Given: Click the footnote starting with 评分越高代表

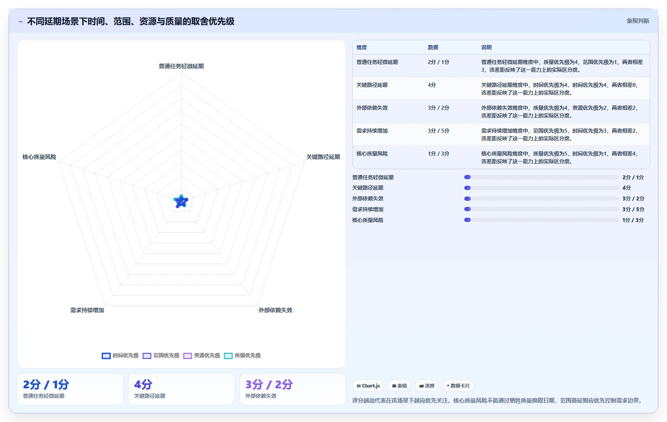Looking at the screenshot, I should pyautogui.click(x=497, y=400).
